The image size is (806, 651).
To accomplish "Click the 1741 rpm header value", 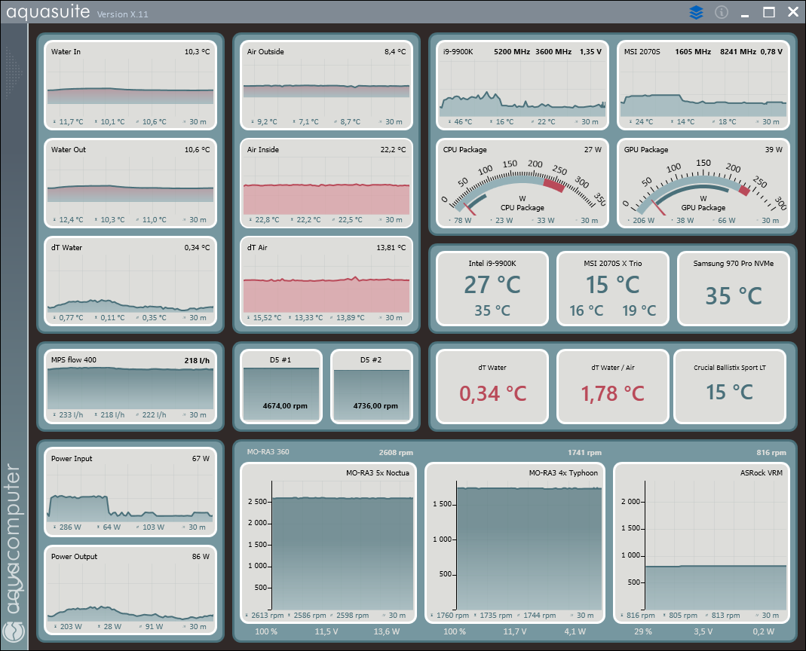I will pos(584,453).
